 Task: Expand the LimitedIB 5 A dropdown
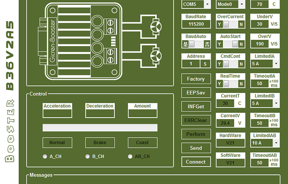coord(276,103)
